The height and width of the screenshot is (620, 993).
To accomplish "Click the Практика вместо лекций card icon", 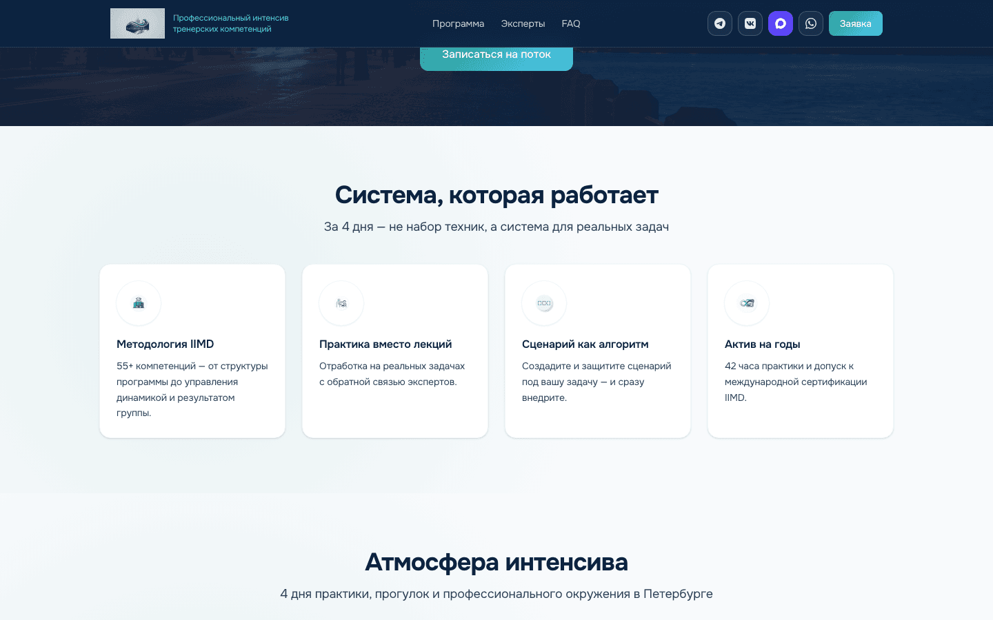I will point(341,303).
